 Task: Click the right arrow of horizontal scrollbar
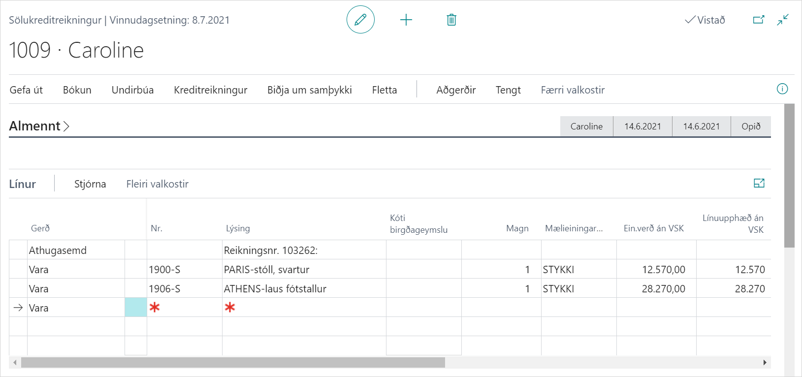[x=765, y=363]
